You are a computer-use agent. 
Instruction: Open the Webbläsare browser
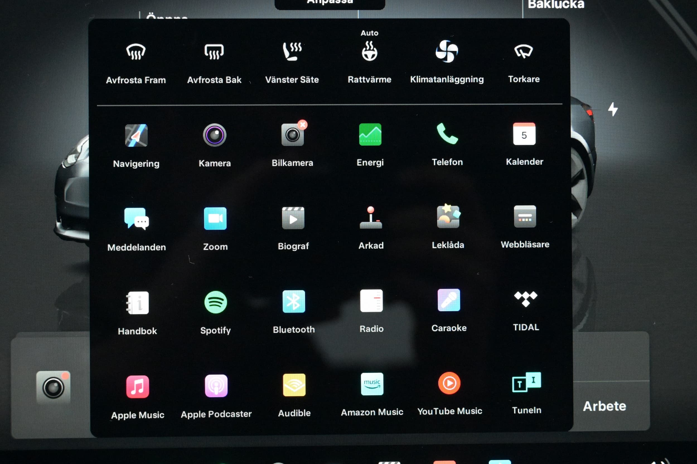click(x=525, y=216)
